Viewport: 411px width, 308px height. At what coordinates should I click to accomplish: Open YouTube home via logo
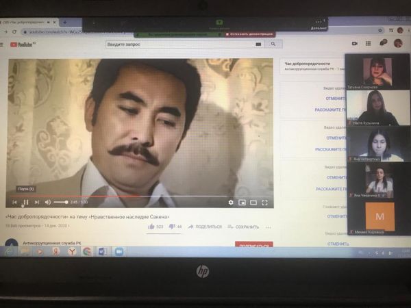click(x=23, y=45)
